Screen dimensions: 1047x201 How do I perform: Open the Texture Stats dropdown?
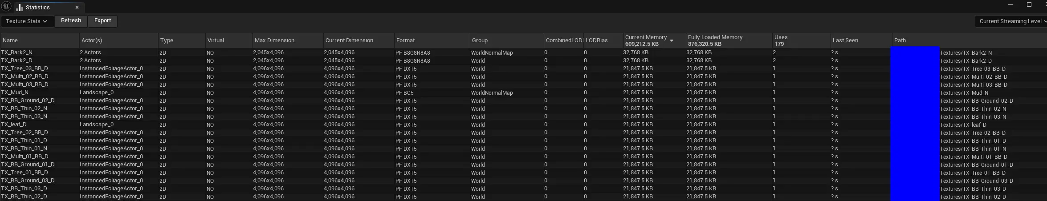tap(27, 21)
